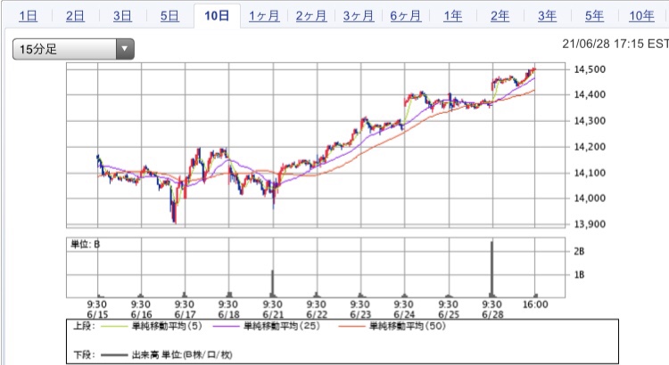Viewport: 669px width, 365px height.
Task: Switch to the 2ヶ月 range tab
Action: click(311, 16)
